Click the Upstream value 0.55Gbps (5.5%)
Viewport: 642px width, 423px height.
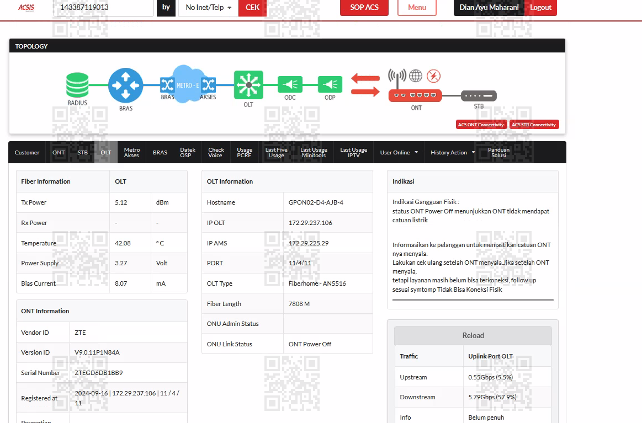(491, 377)
